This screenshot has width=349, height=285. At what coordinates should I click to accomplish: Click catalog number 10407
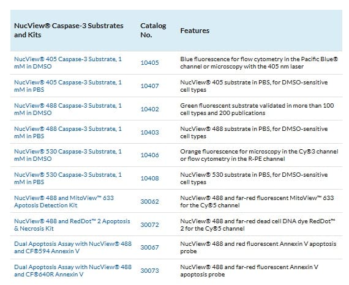pyautogui.click(x=149, y=86)
